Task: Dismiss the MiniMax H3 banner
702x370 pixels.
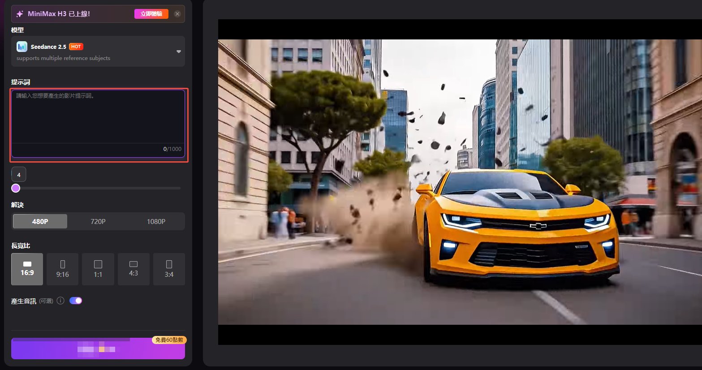Action: coord(177,14)
